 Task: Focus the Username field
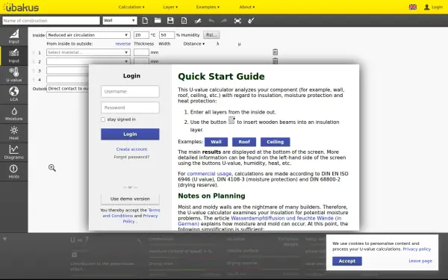[x=130, y=91]
